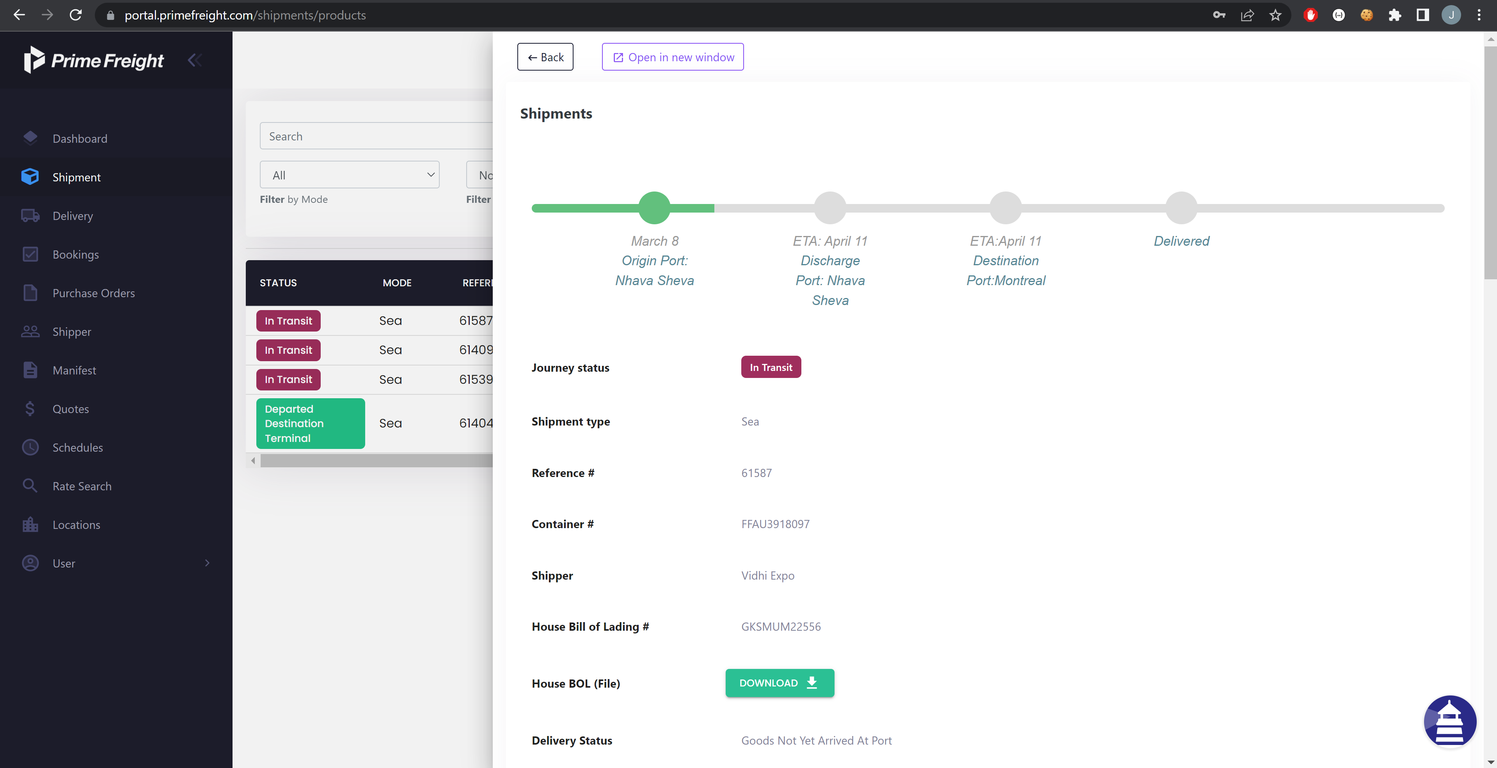Viewport: 1497px width, 768px height.
Task: Open the second partially hidden filter dropdown
Action: (480, 175)
